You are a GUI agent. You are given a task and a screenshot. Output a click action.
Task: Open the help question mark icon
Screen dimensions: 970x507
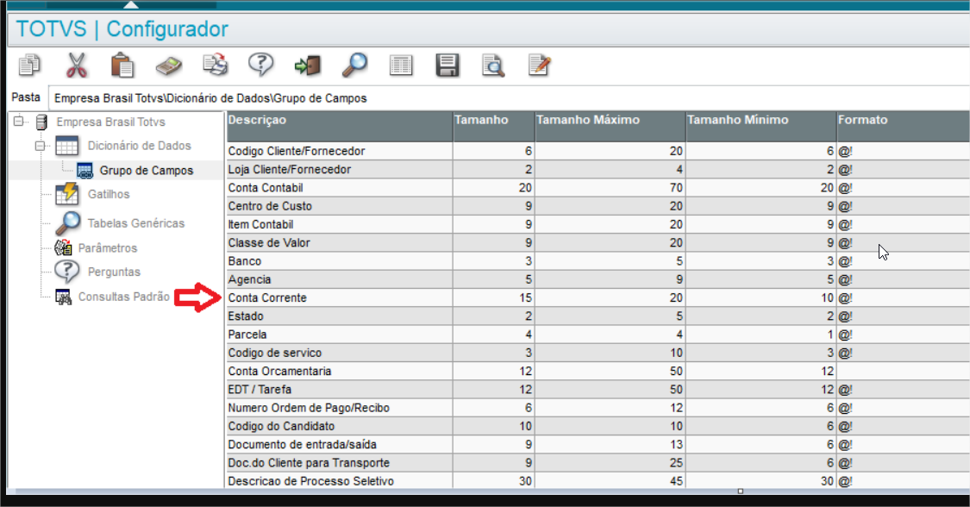pos(261,65)
